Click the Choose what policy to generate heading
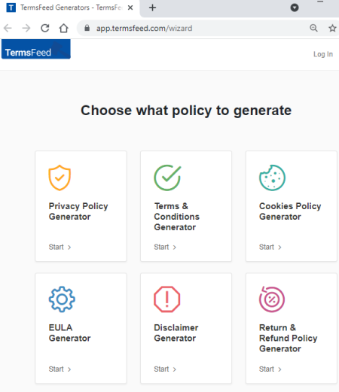This screenshot has width=339, height=392. pyautogui.click(x=186, y=111)
